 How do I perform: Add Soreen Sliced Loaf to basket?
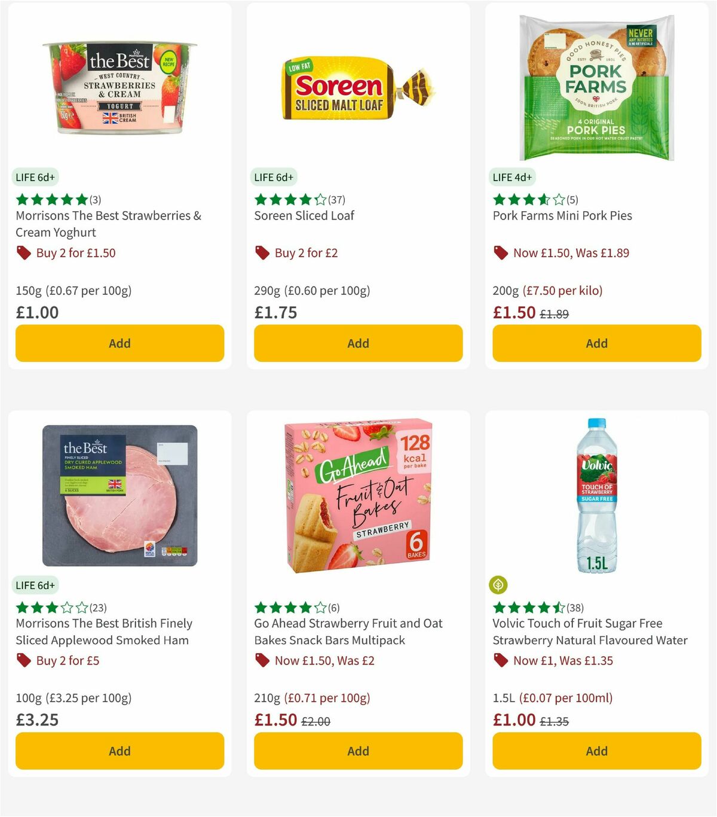[357, 343]
